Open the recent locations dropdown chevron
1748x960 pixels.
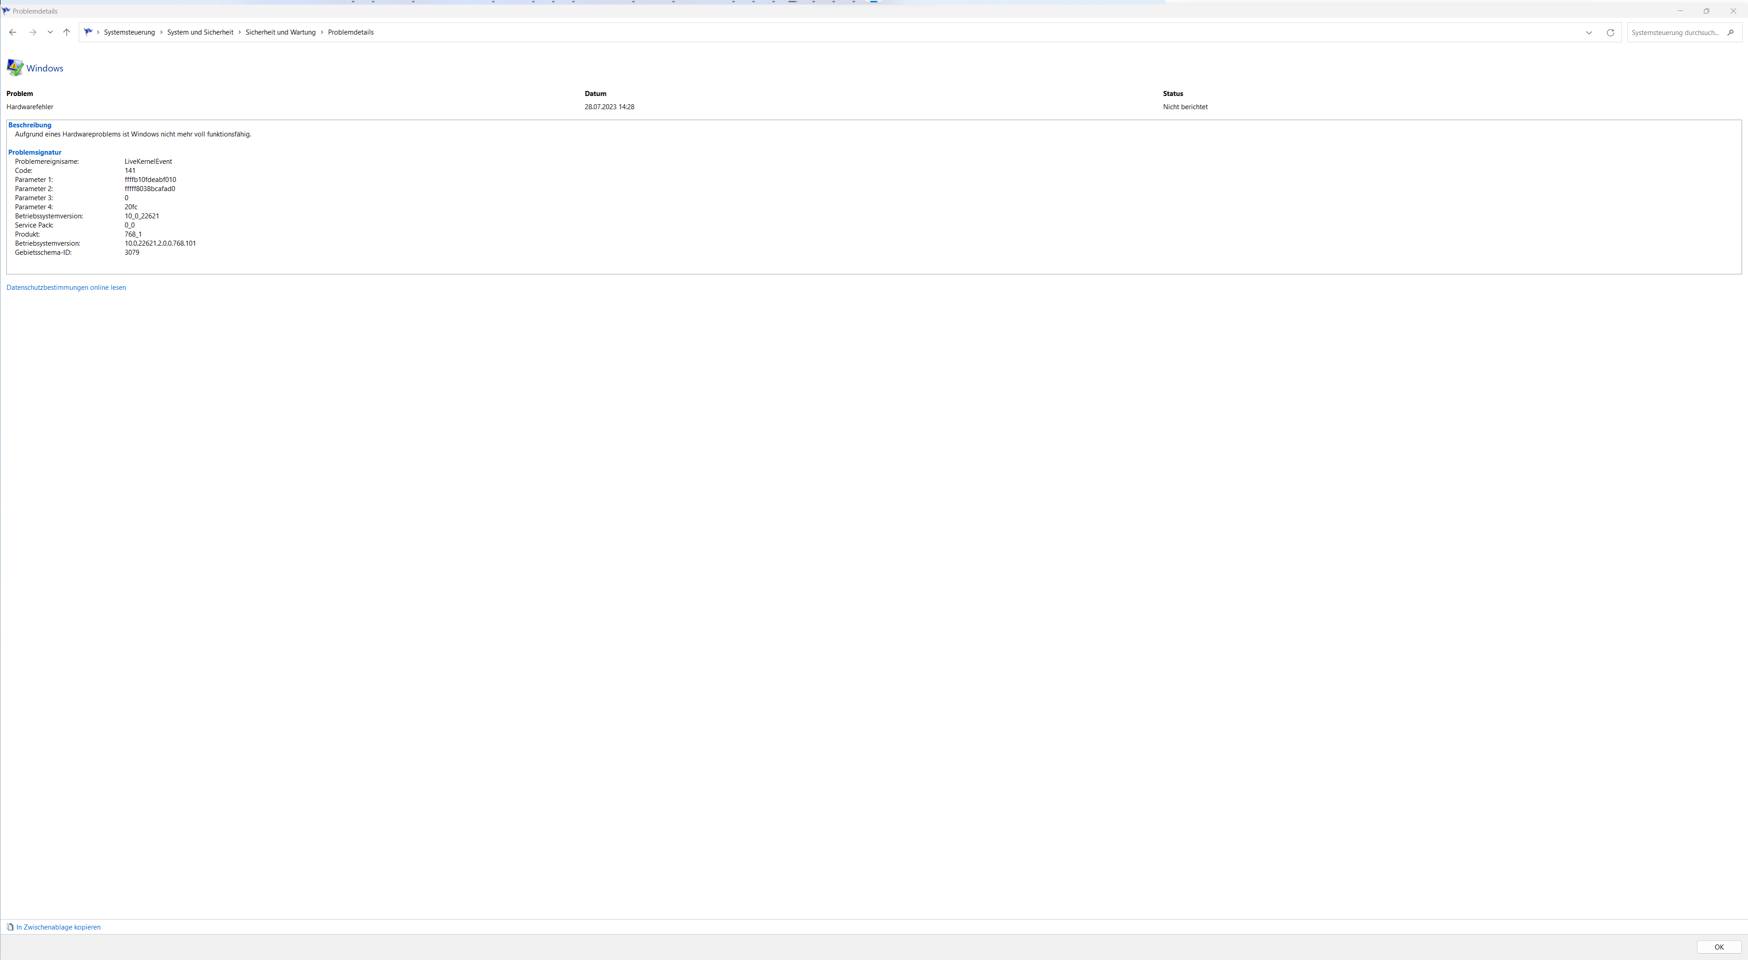pos(50,33)
